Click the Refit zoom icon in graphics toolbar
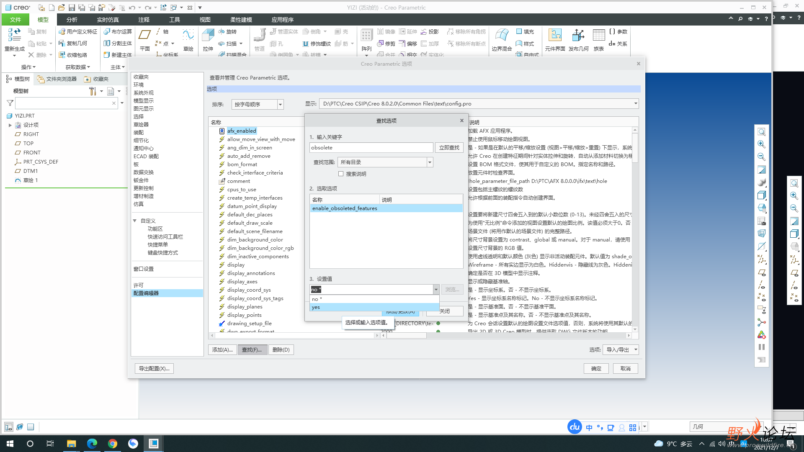 point(762,132)
